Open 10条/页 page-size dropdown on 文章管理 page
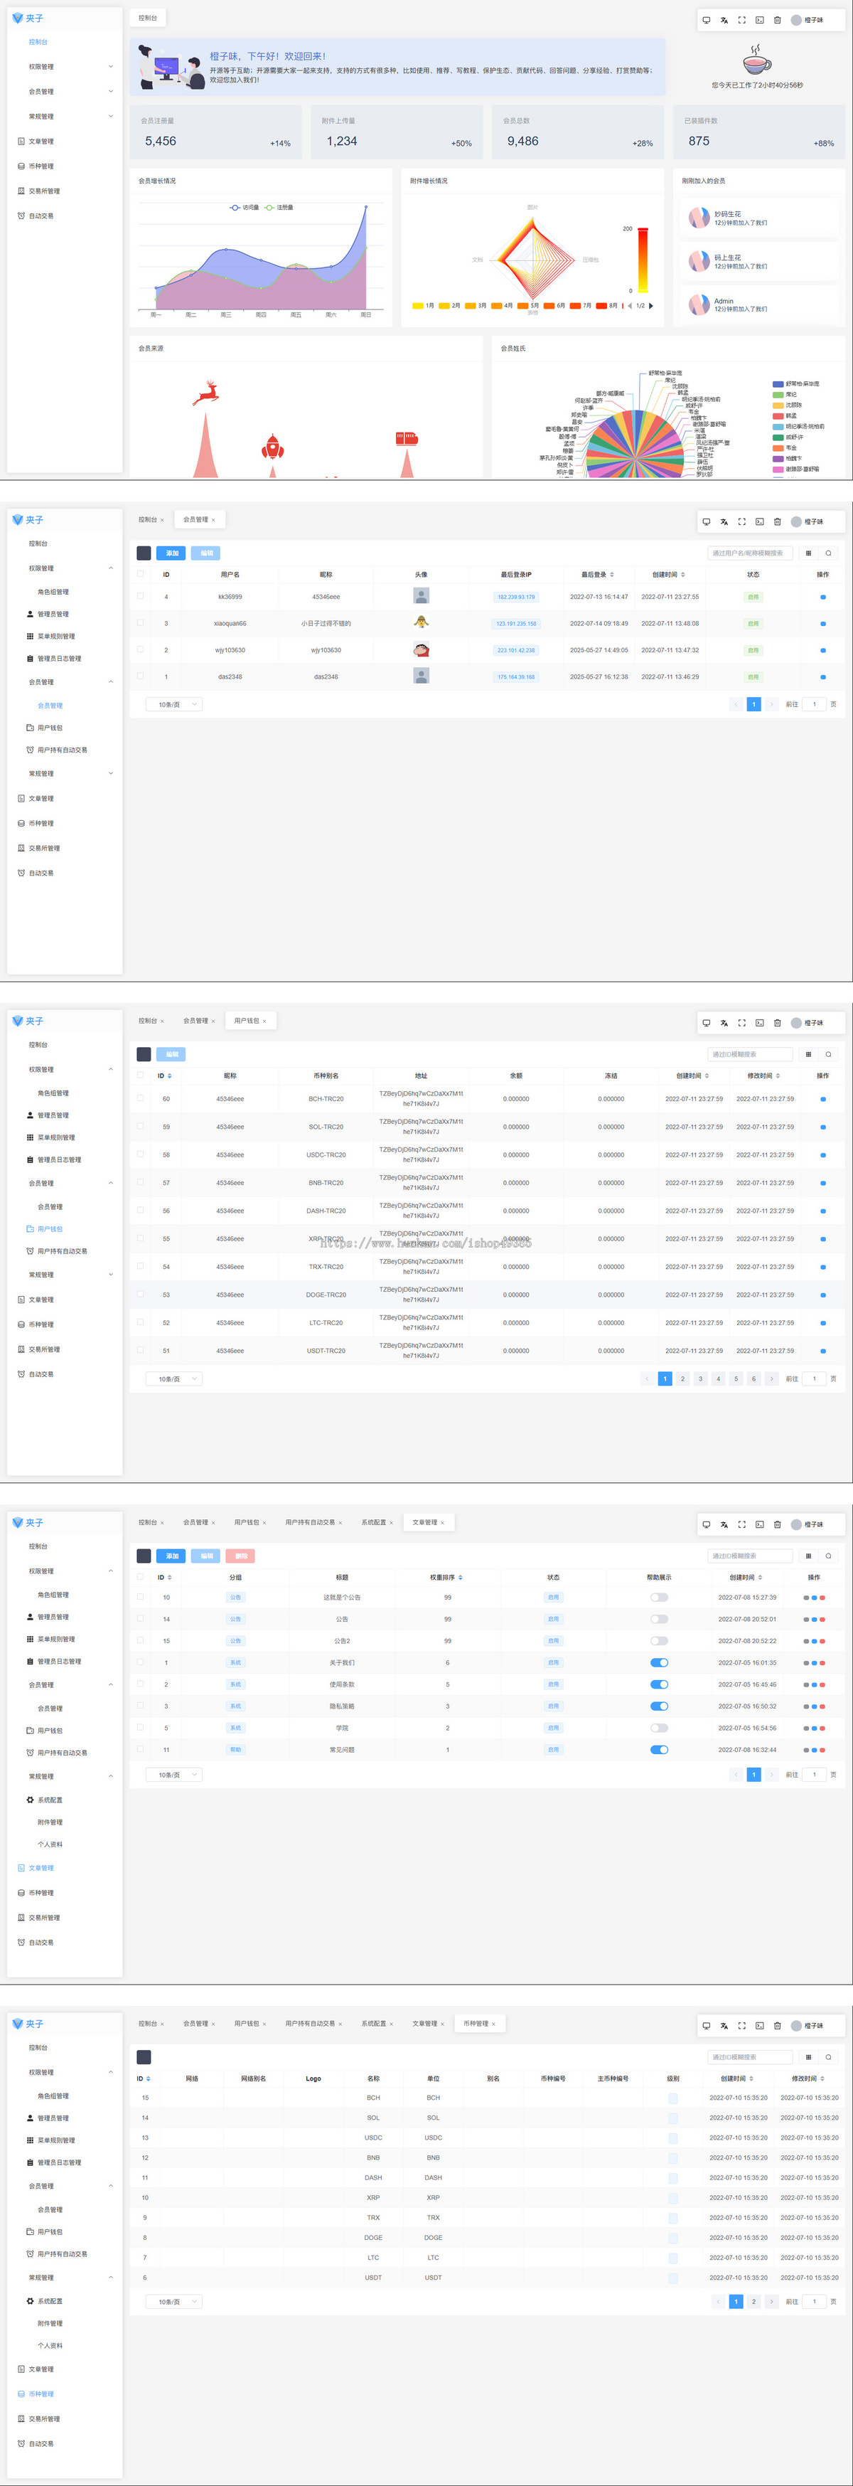This screenshot has height=2486, width=853. click(173, 1775)
